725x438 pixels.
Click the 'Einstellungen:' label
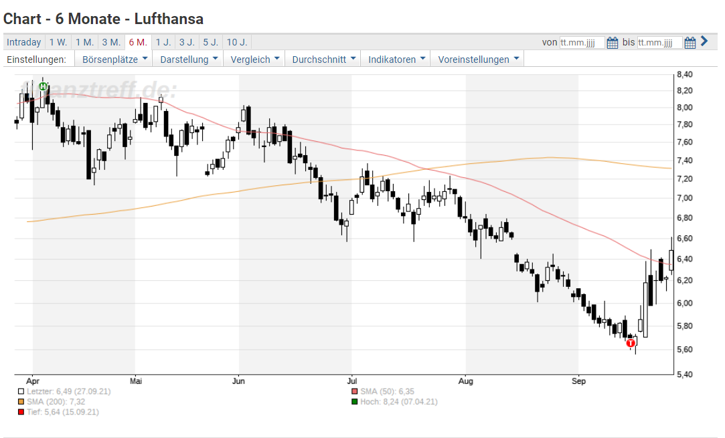click(x=37, y=59)
